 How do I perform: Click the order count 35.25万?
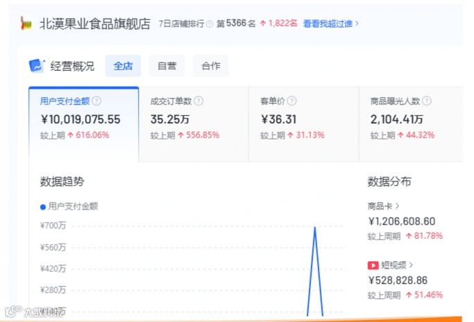[170, 119]
